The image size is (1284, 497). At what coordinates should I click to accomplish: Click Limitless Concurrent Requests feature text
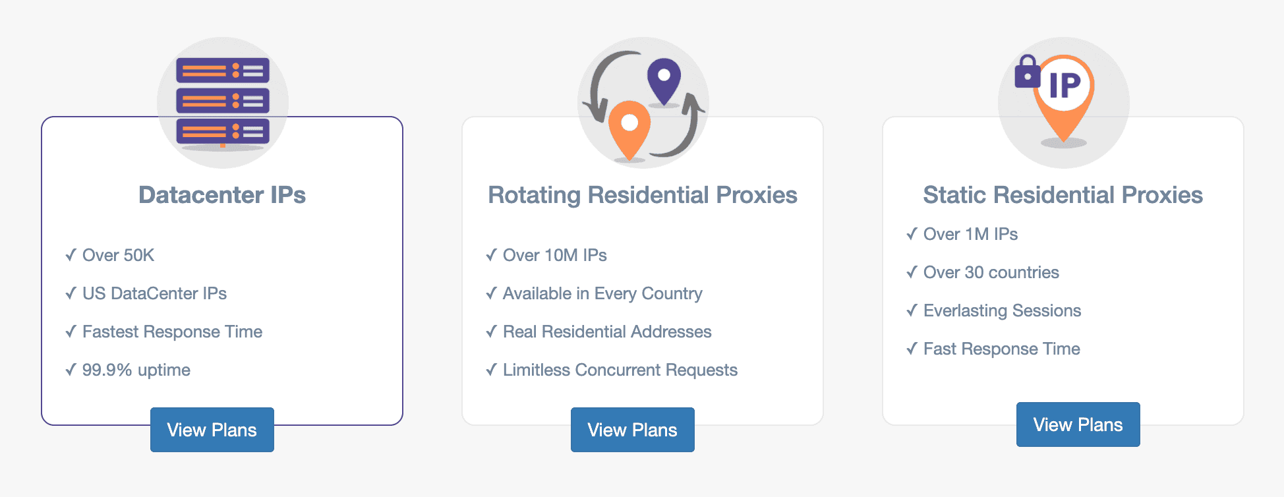pyautogui.click(x=620, y=370)
